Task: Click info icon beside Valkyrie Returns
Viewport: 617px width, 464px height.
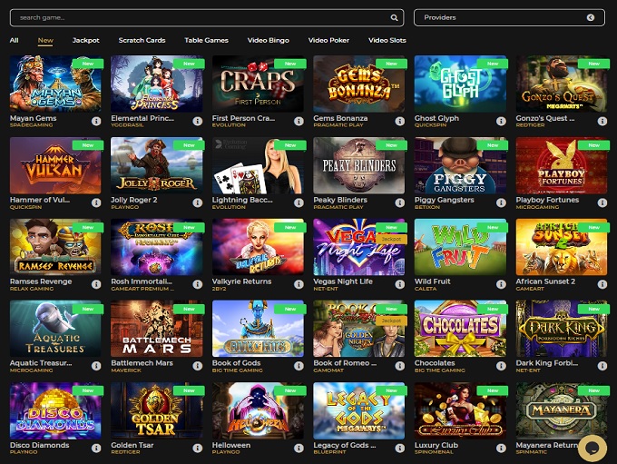Action: coord(299,283)
